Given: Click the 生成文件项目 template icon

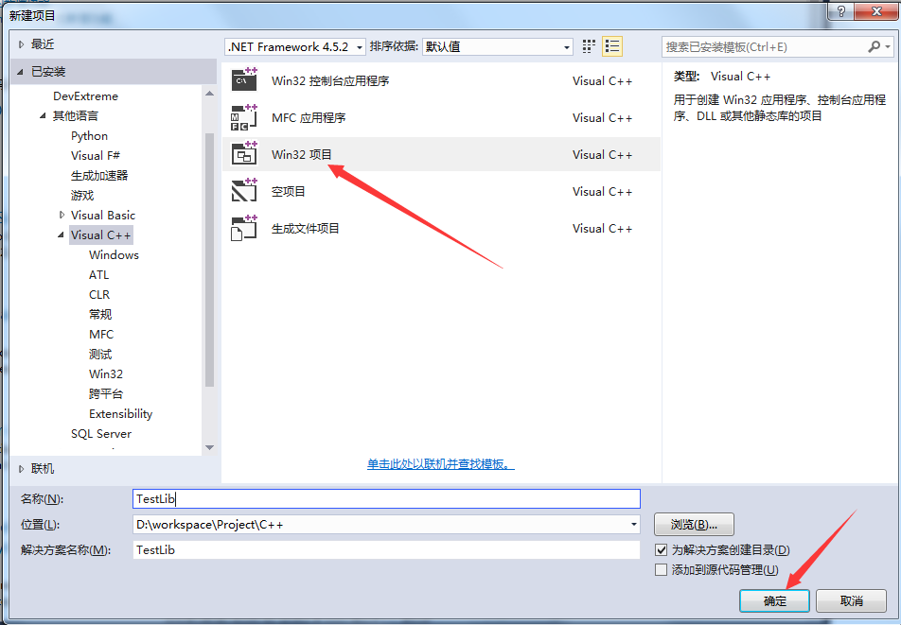Looking at the screenshot, I should [243, 228].
